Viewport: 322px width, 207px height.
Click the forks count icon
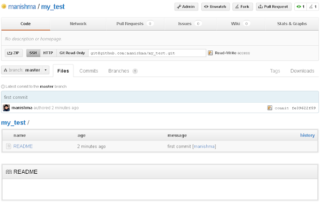tap(313, 7)
